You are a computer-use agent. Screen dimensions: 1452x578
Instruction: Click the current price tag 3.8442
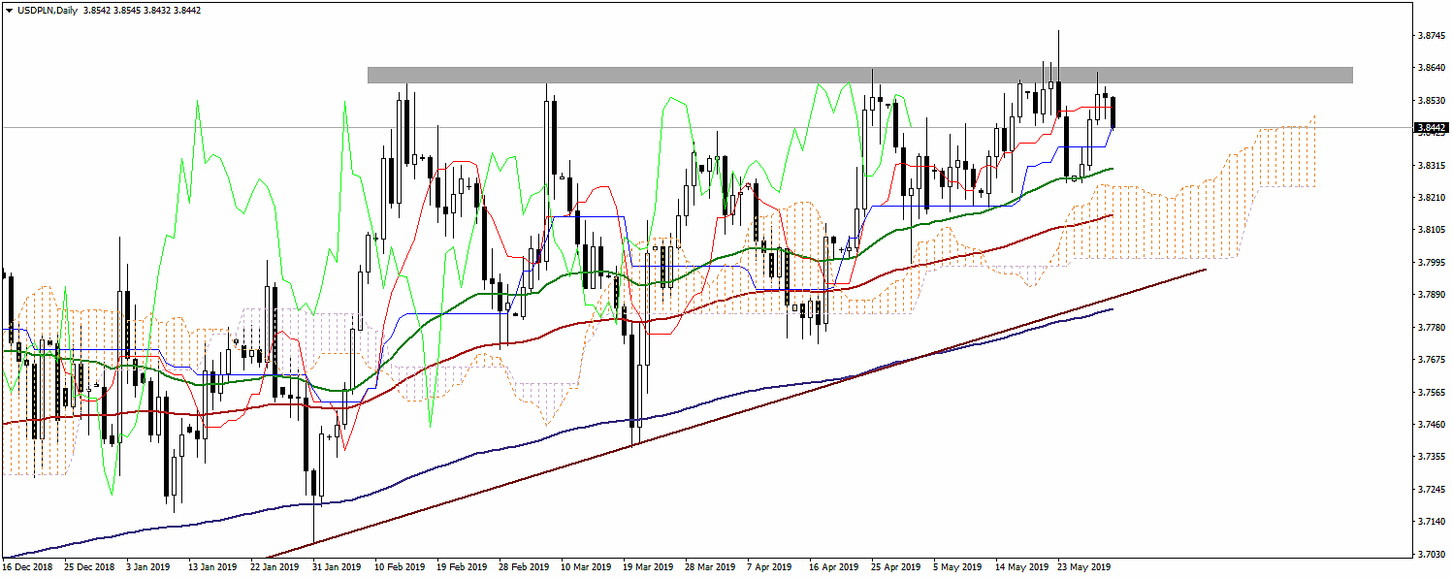[1432, 127]
